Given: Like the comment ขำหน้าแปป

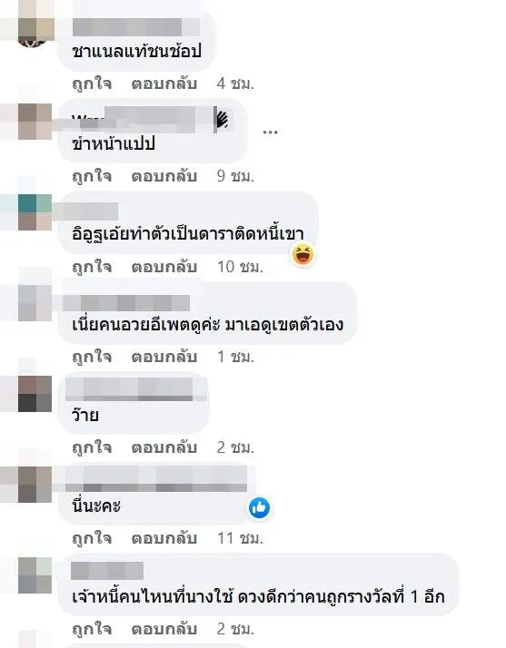Looking at the screenshot, I should (x=92, y=176).
